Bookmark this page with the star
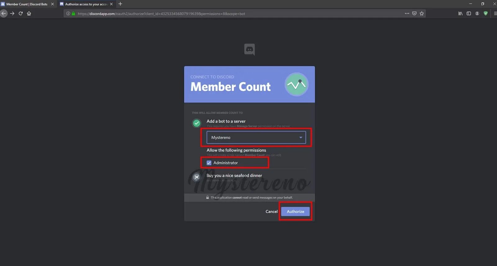This screenshot has height=266, width=497. [x=422, y=13]
